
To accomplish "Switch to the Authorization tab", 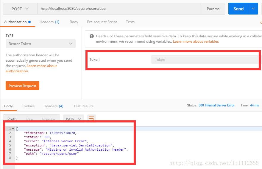I will pos(17,22).
